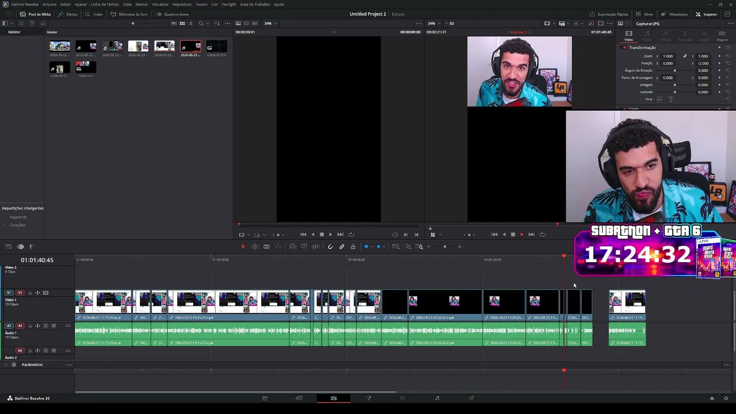
Task: Open the Mixer panel
Action: click(645, 14)
